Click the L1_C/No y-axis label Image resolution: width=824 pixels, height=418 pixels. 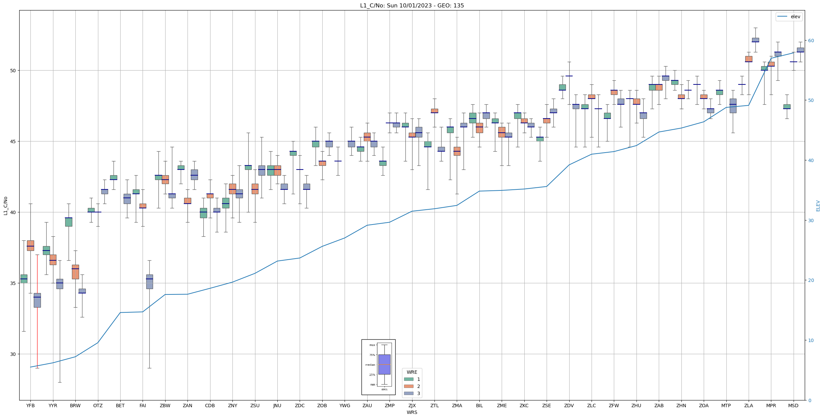[x=5, y=206]
